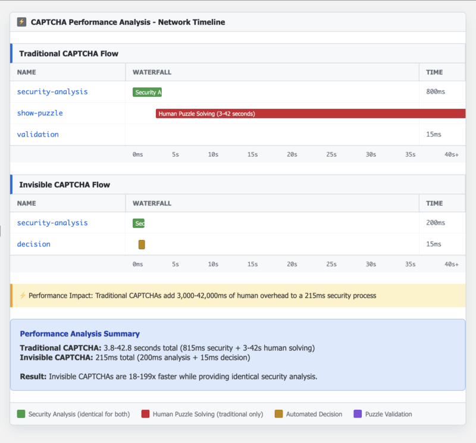The width and height of the screenshot is (476, 443).
Task: Select the green Sec bar in Invisible flow
Action: click(x=139, y=223)
